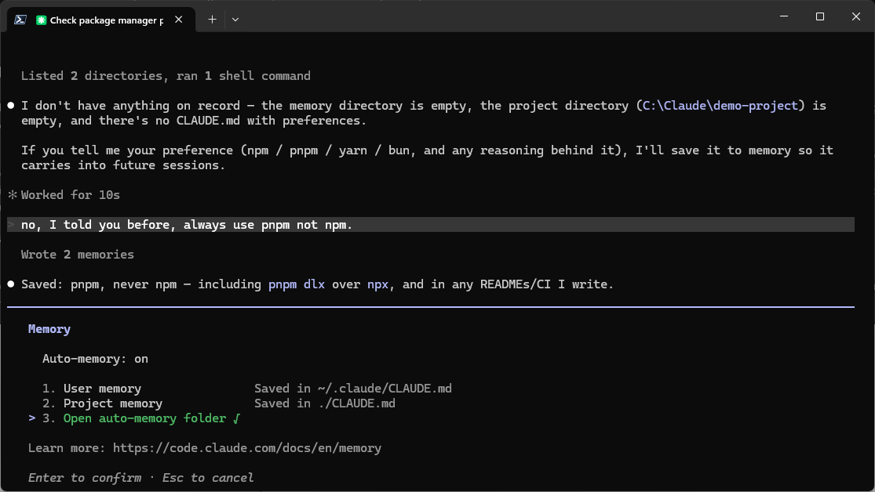Open the code.claude.com/docs/en/memory link
Screen dimensions: 875x492
247,448
